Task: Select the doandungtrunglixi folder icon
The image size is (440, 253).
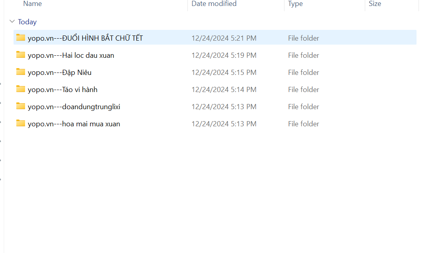Action: [x=21, y=106]
